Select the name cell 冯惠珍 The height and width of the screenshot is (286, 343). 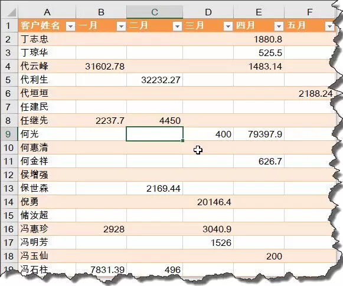47,229
